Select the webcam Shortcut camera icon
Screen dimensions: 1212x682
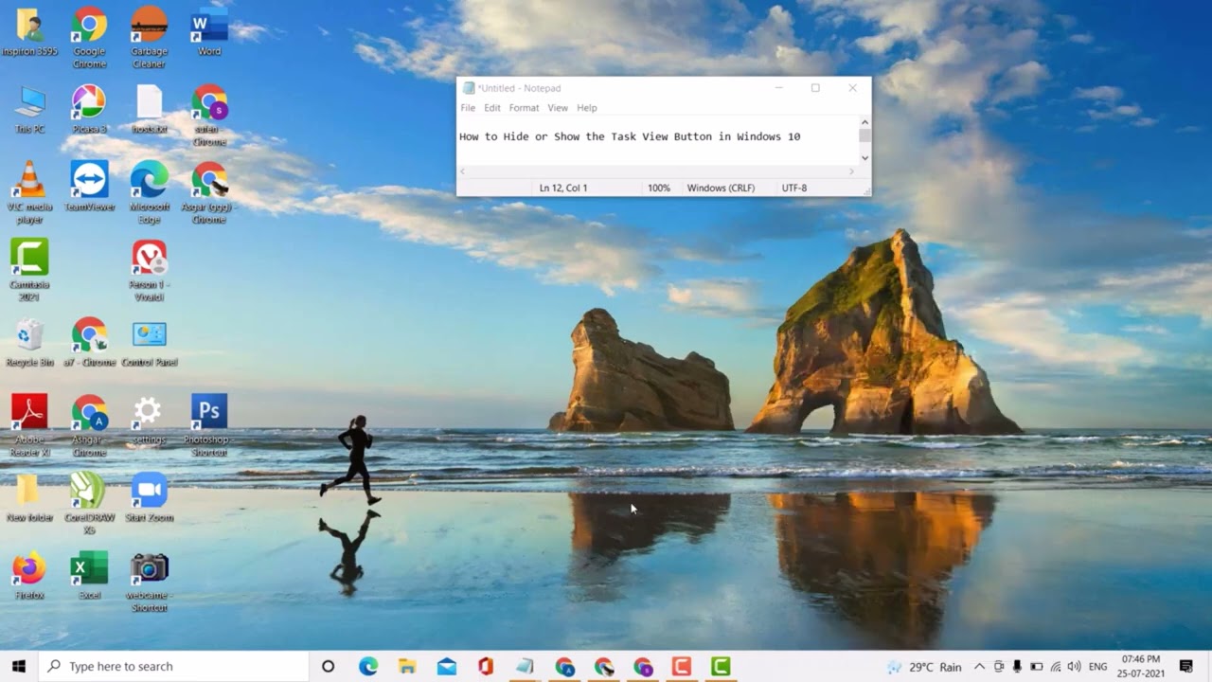(150, 582)
